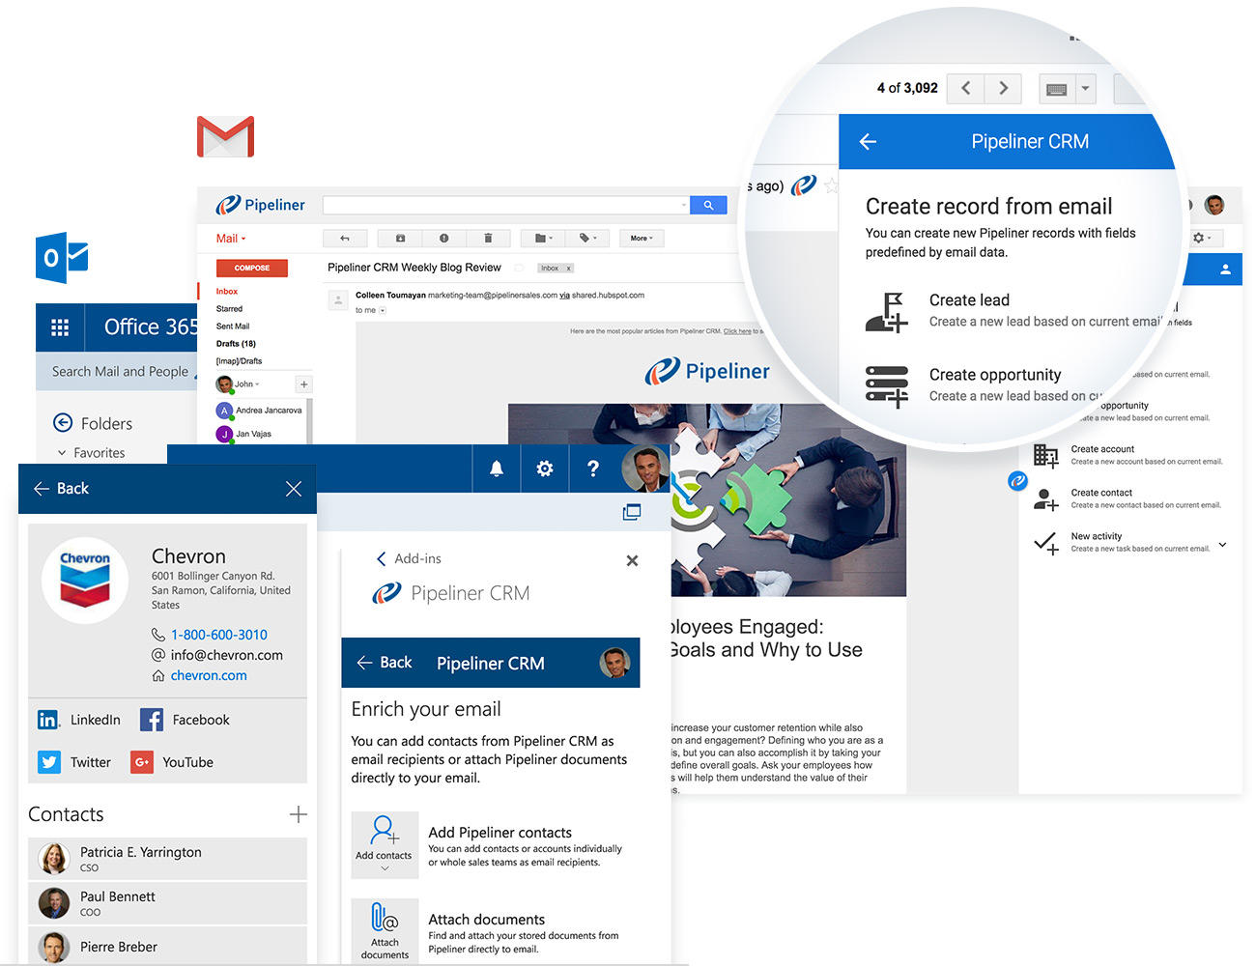Open Chevron Twitter profile
The width and height of the screenshot is (1256, 966).
pos(74,762)
